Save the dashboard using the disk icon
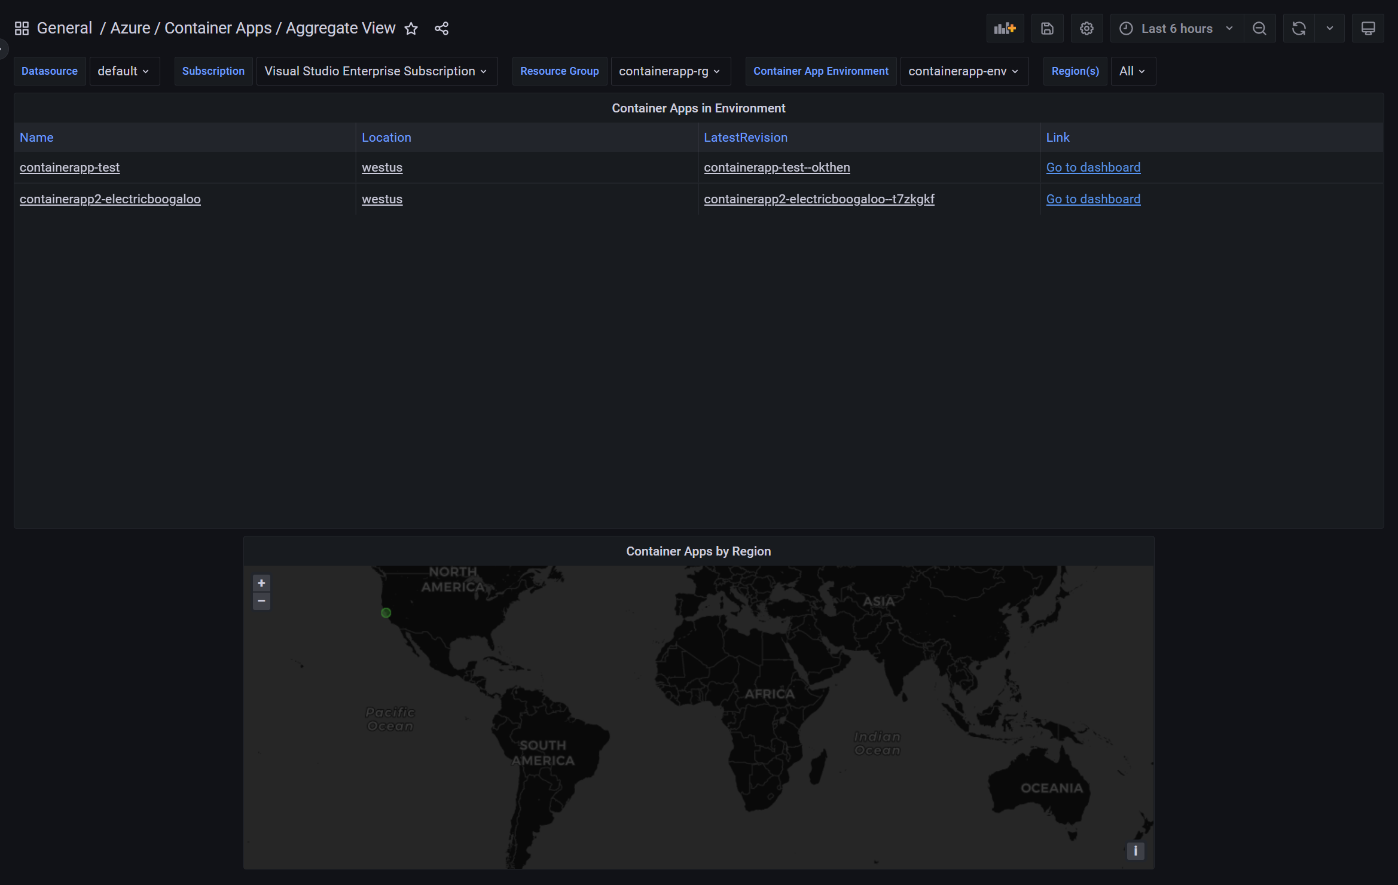The height and width of the screenshot is (885, 1398). click(x=1047, y=28)
